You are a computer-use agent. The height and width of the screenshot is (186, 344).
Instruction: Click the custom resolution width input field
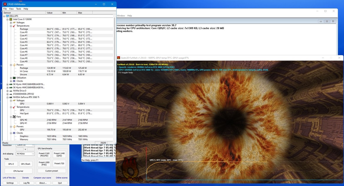pyautogui.click(x=20, y=149)
